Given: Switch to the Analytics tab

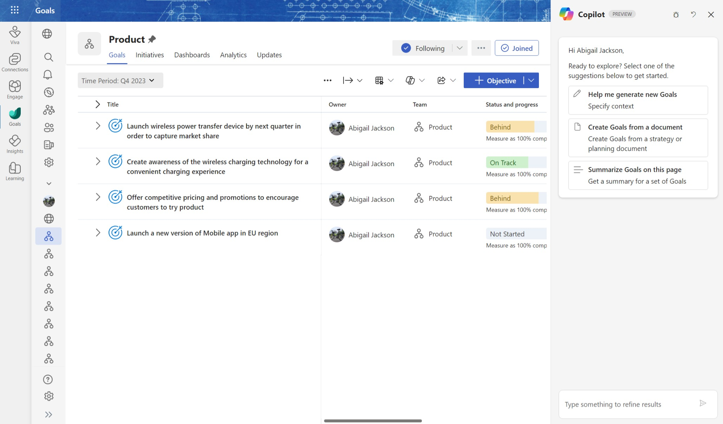Looking at the screenshot, I should [x=233, y=54].
